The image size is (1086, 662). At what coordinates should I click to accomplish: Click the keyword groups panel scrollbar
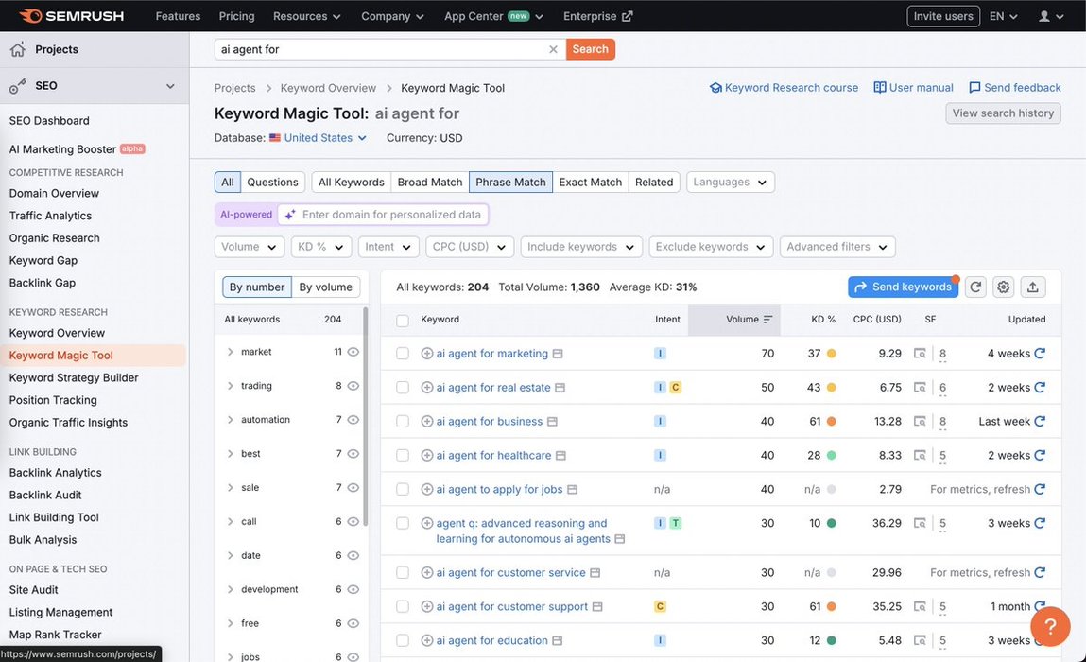(365, 416)
